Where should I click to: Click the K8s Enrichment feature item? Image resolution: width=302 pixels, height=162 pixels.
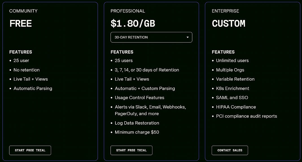(233, 88)
